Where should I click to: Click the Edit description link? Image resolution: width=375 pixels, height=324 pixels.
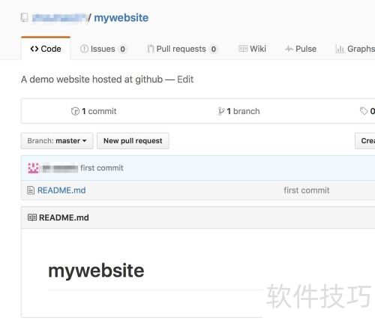[x=185, y=79]
